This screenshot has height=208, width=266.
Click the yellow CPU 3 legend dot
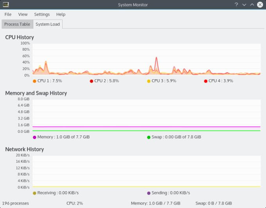149,81
